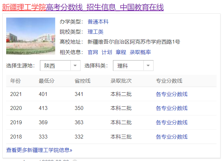Open the 计划 enrollment plan link
Screen dimensions: 224x161
[107, 52]
